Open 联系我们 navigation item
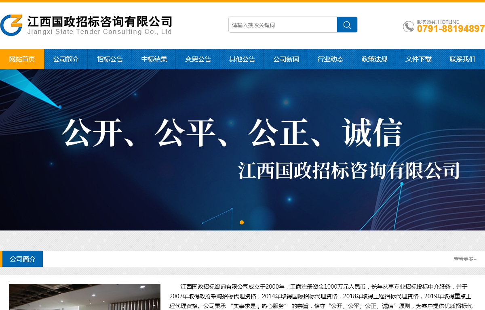 coord(462,59)
